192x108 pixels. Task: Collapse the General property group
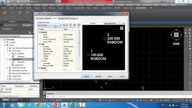39,32
